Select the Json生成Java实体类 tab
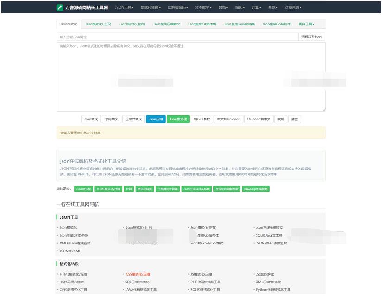Screen dimensions: 383x307 [x=239, y=24]
